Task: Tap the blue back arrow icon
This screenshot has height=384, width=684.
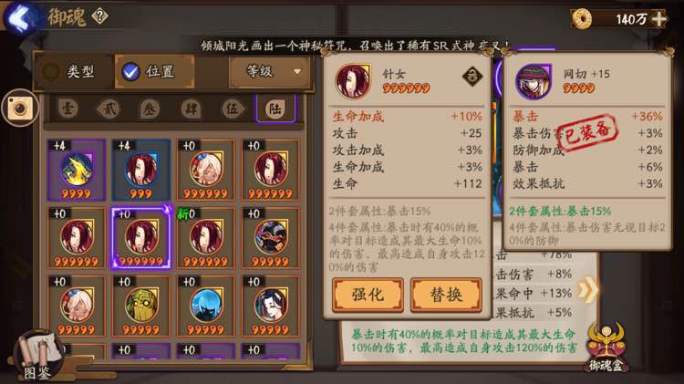Action: 20,17
